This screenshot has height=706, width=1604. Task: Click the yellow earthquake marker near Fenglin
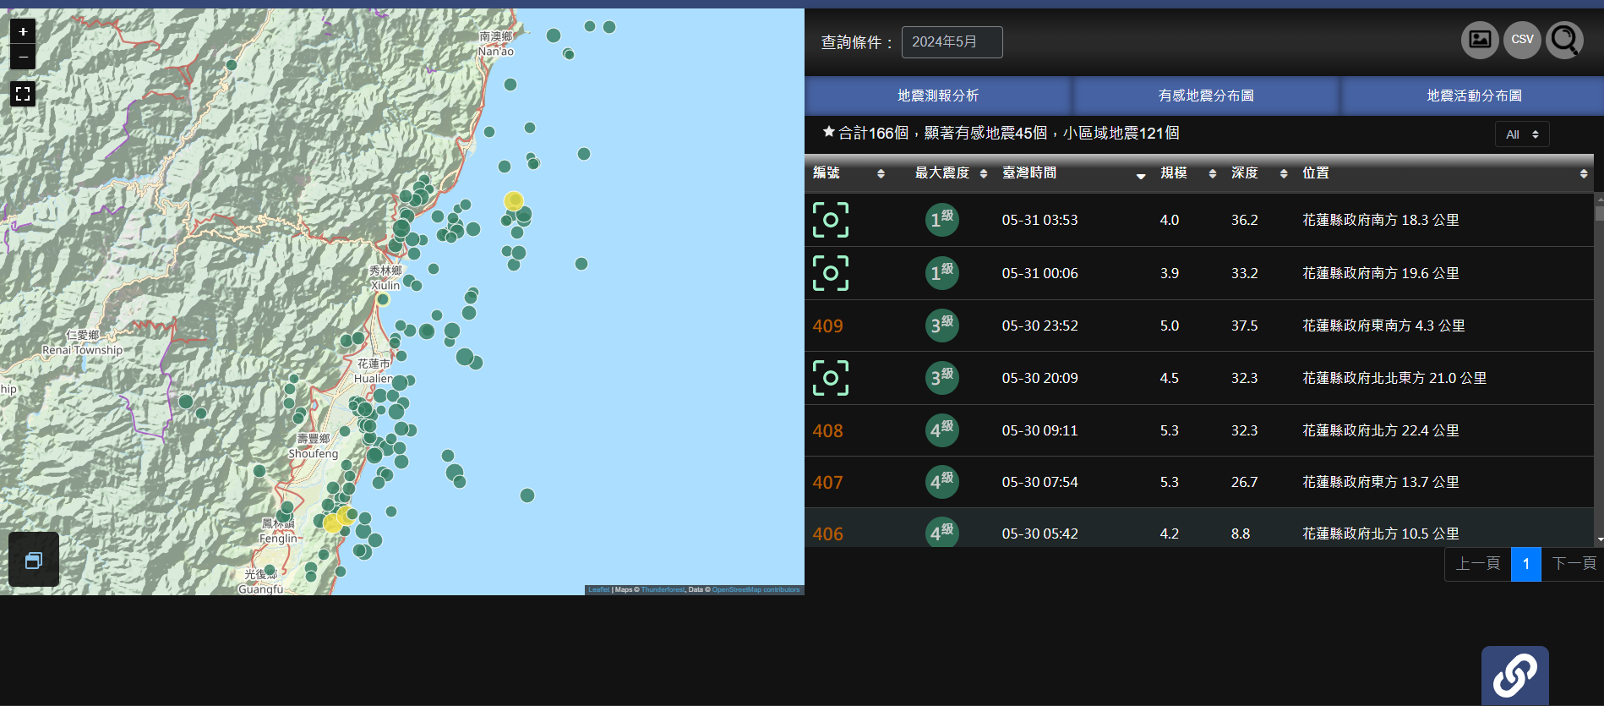coord(333,523)
